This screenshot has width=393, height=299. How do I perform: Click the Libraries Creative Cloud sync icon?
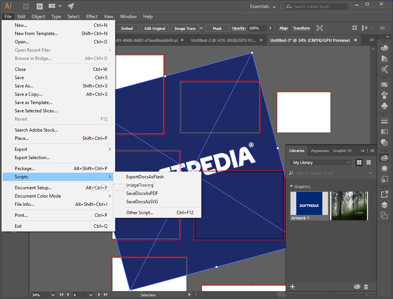coord(357,287)
